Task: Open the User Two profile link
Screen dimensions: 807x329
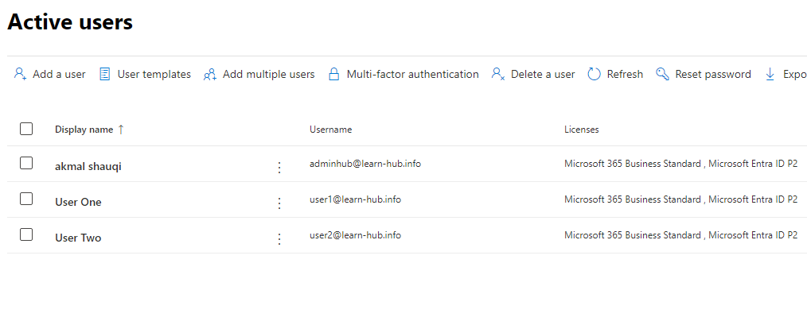Action: tap(78, 238)
